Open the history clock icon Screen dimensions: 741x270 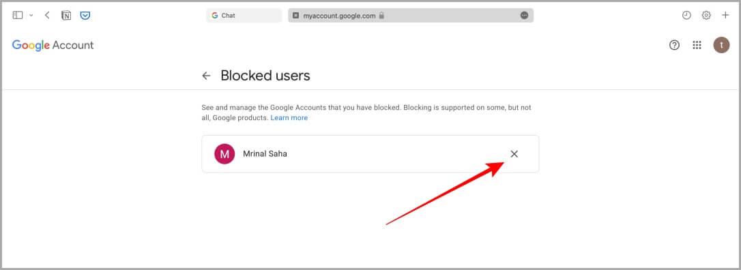(x=686, y=15)
